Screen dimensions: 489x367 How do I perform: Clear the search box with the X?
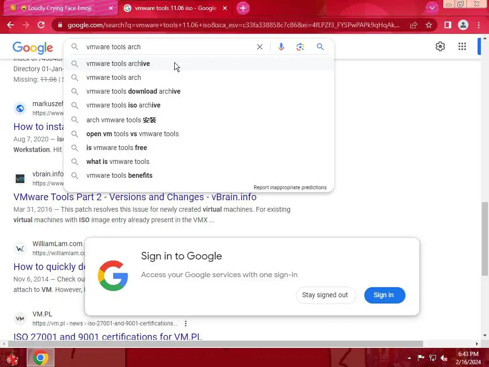click(259, 47)
